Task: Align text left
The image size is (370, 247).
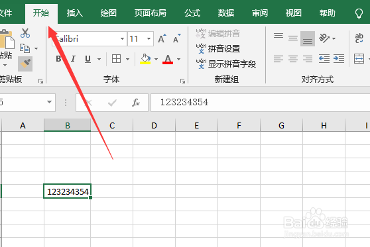Action: [x=278, y=59]
